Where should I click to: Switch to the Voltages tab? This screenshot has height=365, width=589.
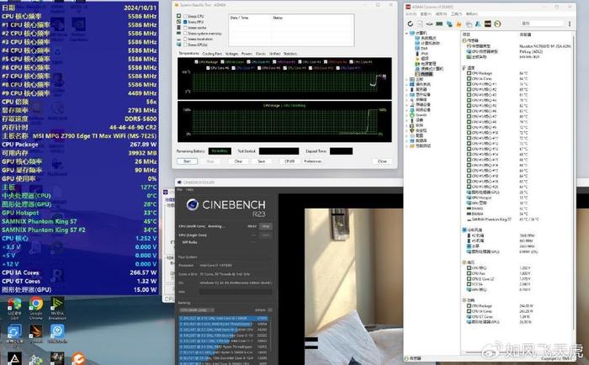pos(231,54)
